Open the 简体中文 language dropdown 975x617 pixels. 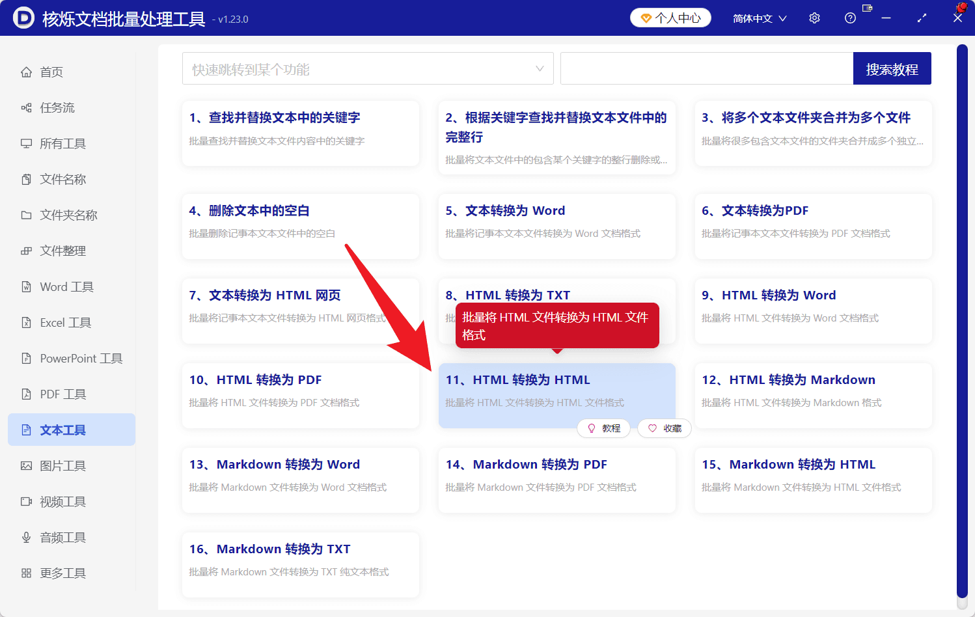point(760,18)
